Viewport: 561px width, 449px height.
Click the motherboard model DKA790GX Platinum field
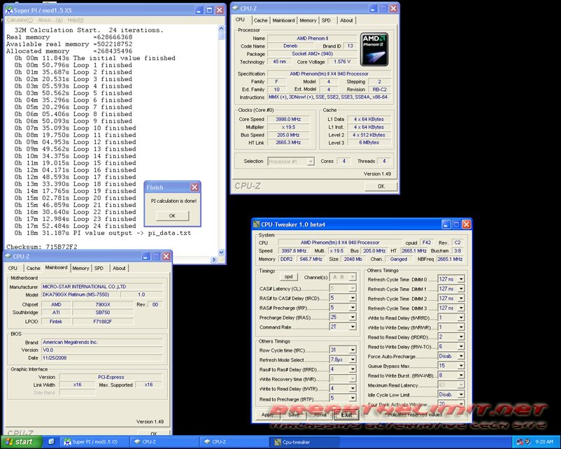[x=80, y=294]
